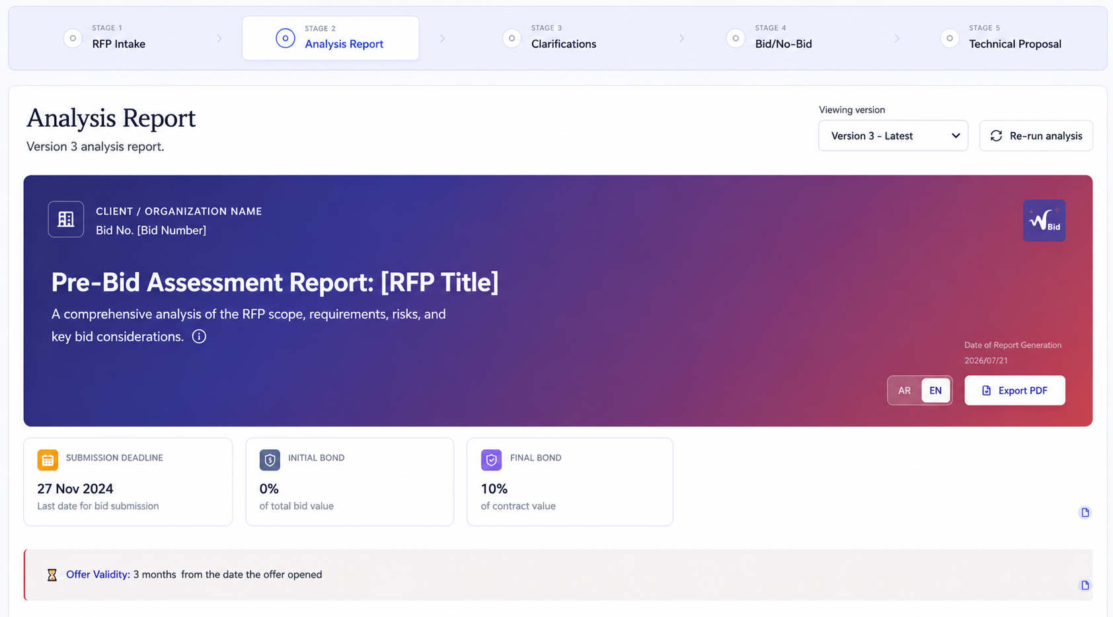Select the Analysis Report stage tab
The image size is (1113, 617).
[x=330, y=38]
